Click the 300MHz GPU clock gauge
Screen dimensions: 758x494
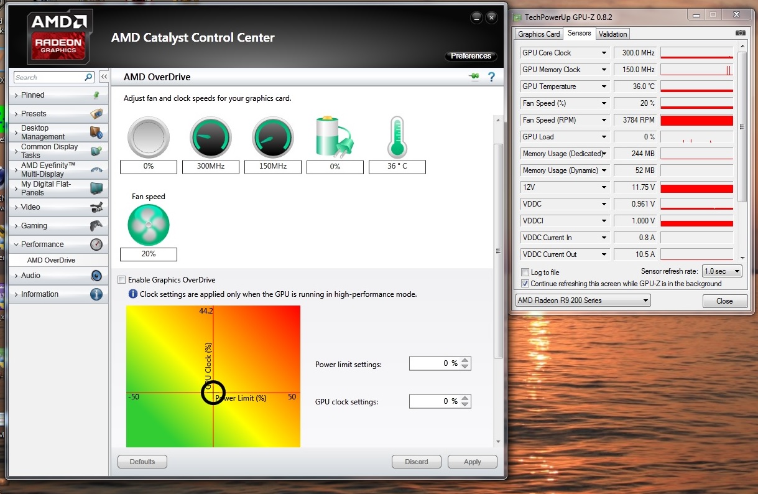pos(211,137)
